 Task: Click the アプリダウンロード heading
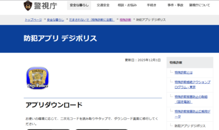pyautogui.click(x=54, y=105)
